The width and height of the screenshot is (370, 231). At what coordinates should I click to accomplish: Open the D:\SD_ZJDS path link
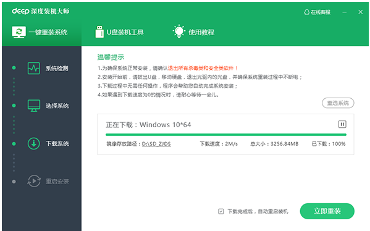pos(156,144)
